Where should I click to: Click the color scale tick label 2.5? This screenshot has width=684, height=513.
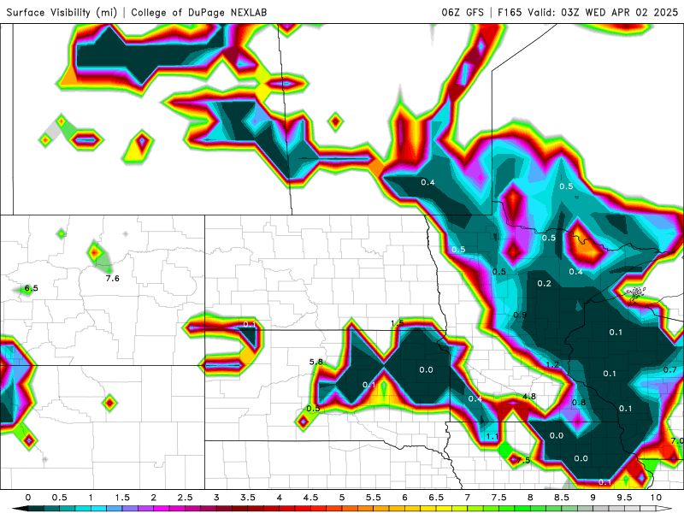pyautogui.click(x=185, y=498)
